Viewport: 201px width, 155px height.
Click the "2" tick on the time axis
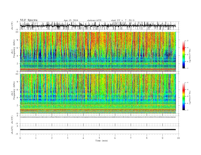pyautogui.click(x=52, y=138)
